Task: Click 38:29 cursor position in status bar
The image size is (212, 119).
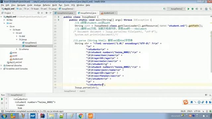Action: pyautogui.click(x=183, y=111)
